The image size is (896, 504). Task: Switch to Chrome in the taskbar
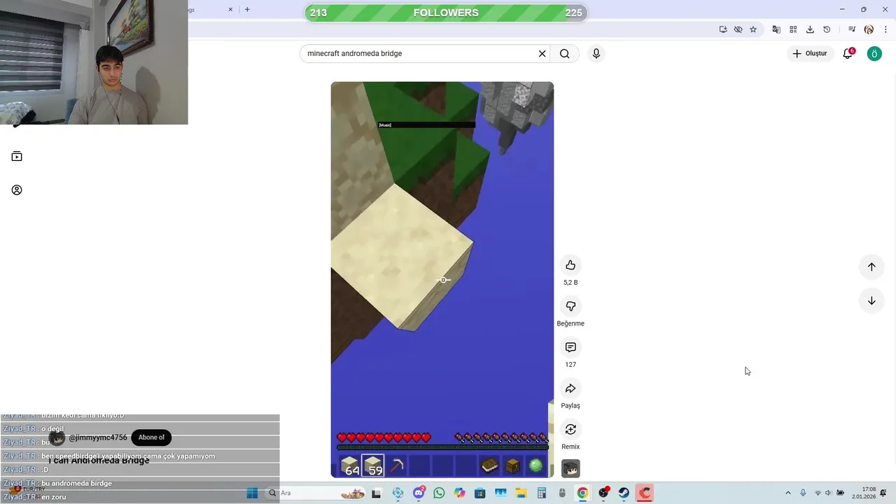[582, 493]
